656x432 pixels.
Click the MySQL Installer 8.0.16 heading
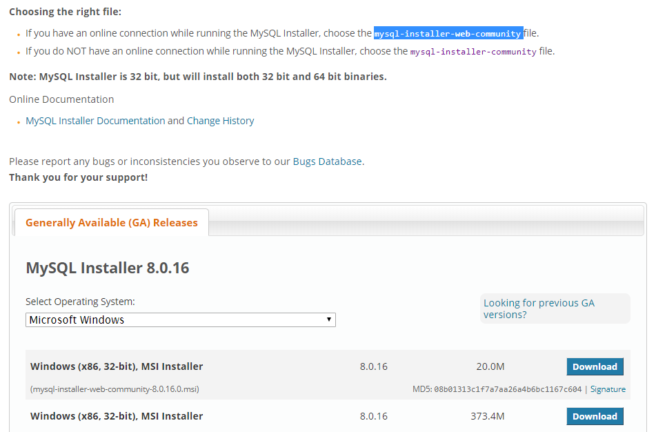(x=108, y=268)
